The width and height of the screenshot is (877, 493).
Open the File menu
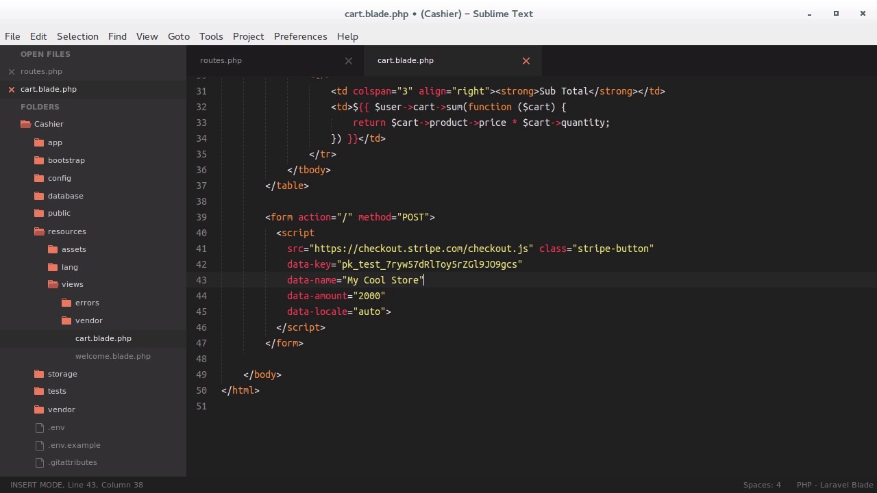[x=12, y=36]
